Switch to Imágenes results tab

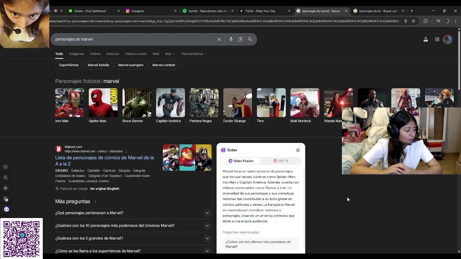76,54
